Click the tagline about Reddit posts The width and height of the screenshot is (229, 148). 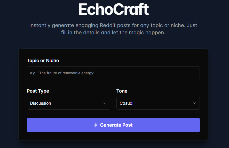pos(113,26)
